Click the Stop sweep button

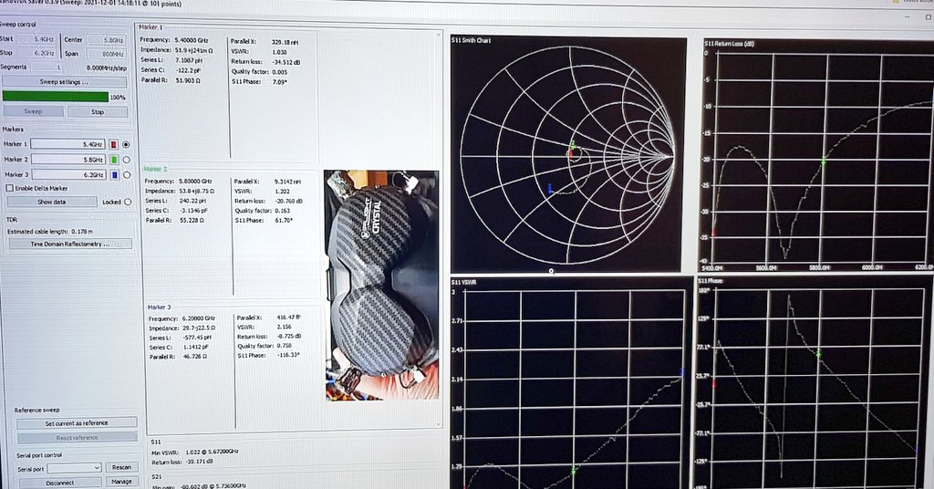tap(98, 111)
